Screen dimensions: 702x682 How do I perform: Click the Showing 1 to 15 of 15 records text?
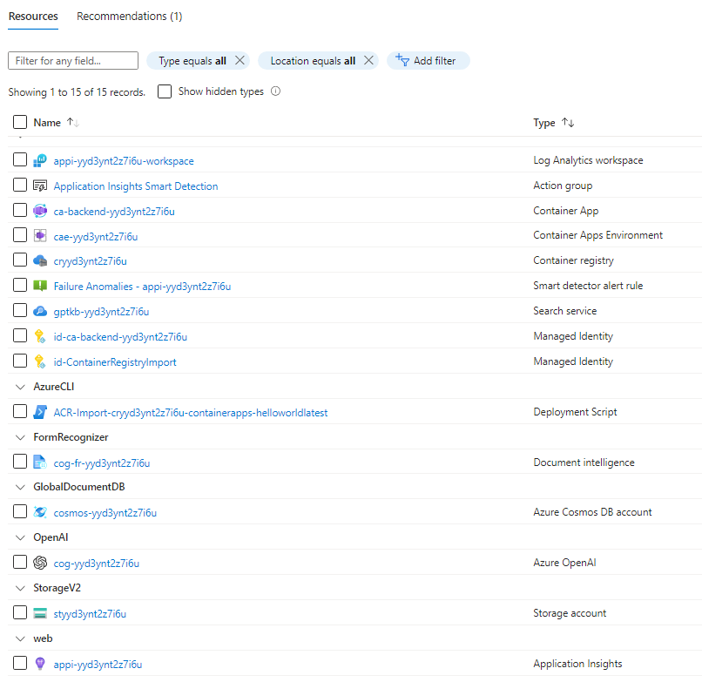pos(77,92)
